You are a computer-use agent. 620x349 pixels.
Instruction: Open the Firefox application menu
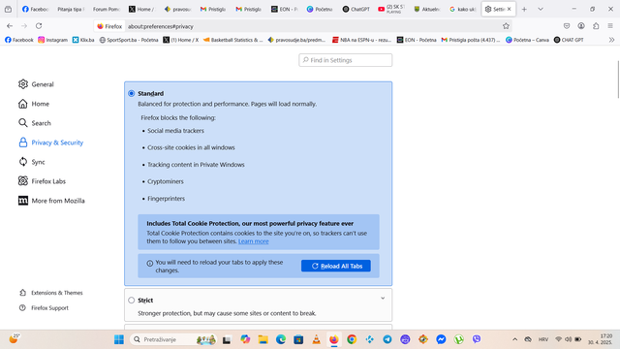[x=610, y=26]
